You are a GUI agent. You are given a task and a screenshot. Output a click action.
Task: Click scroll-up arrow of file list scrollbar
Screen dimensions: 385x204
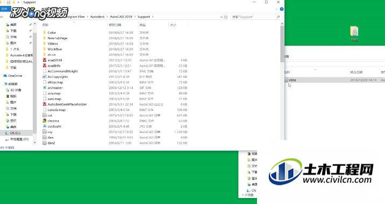[x=282, y=24]
